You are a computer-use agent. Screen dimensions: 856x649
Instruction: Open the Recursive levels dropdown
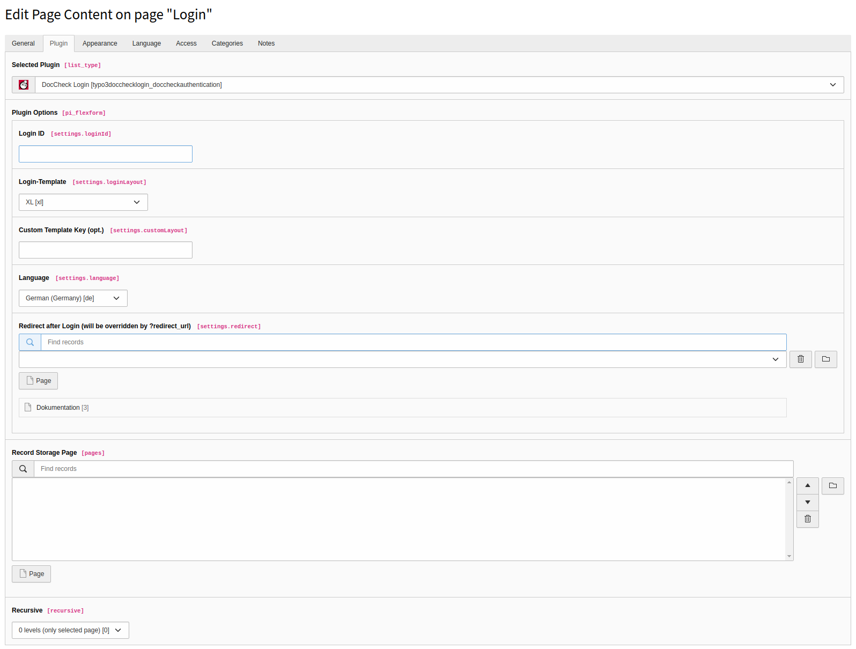(70, 630)
